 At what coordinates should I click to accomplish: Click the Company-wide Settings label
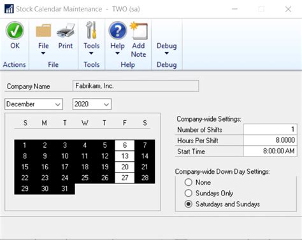coord(209,119)
